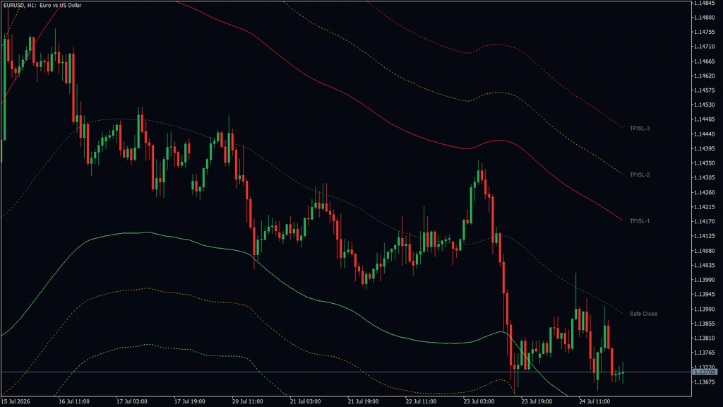Click the 22 Jul 11:00 time label
The height and width of the screenshot is (407, 723).
click(421, 401)
